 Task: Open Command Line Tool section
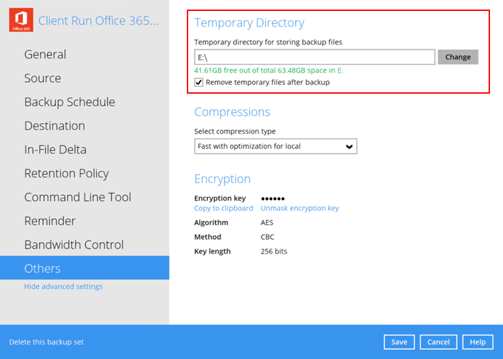click(77, 197)
